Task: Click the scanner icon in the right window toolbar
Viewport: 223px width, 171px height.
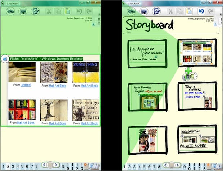Action: pos(131,11)
